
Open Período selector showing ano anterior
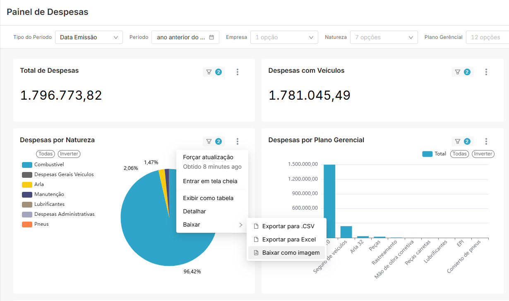185,37
